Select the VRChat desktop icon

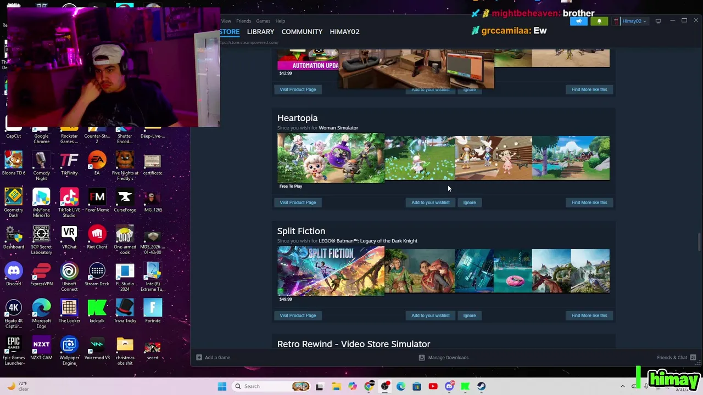click(69, 238)
